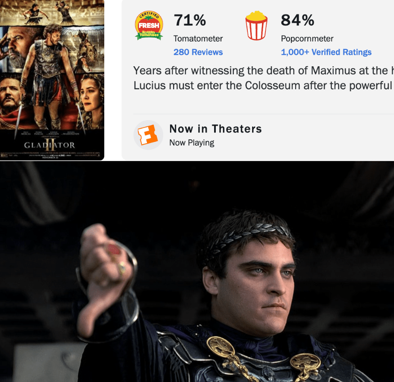Click the Now in Theaters heading
This screenshot has width=394, height=382.
[216, 129]
